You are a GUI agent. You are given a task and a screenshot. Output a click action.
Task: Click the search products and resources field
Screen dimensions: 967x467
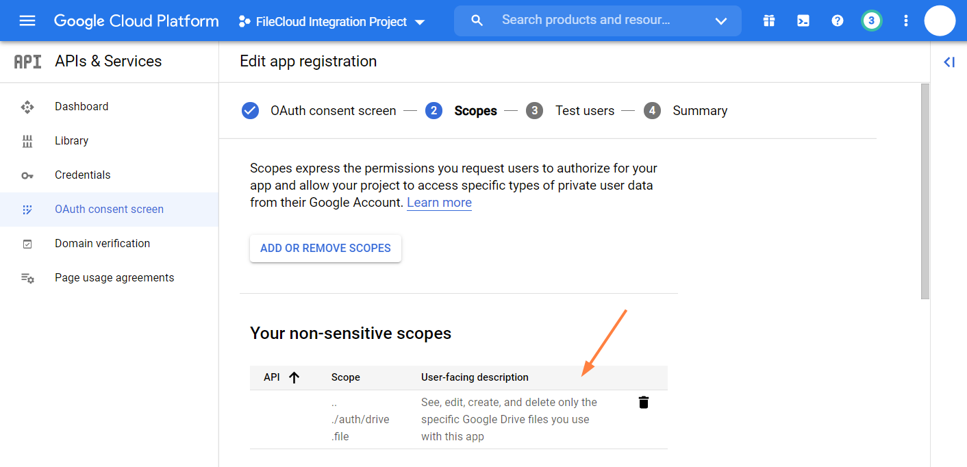click(586, 21)
